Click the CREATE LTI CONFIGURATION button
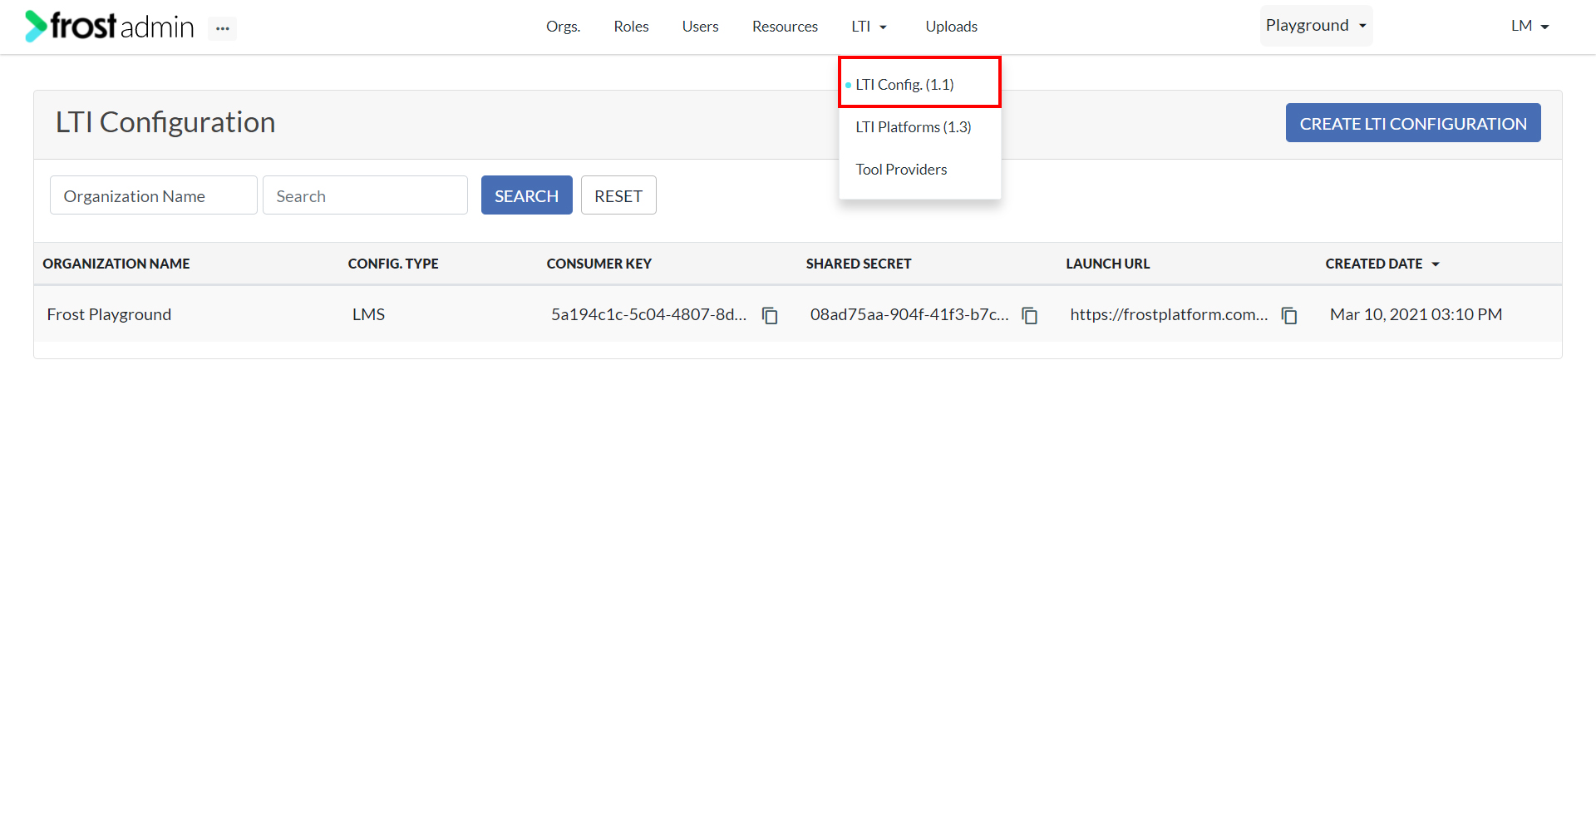1596x824 pixels. click(1412, 122)
